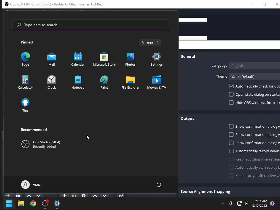The image size is (280, 210).
Task: Click the All apps button
Action: pos(150,42)
